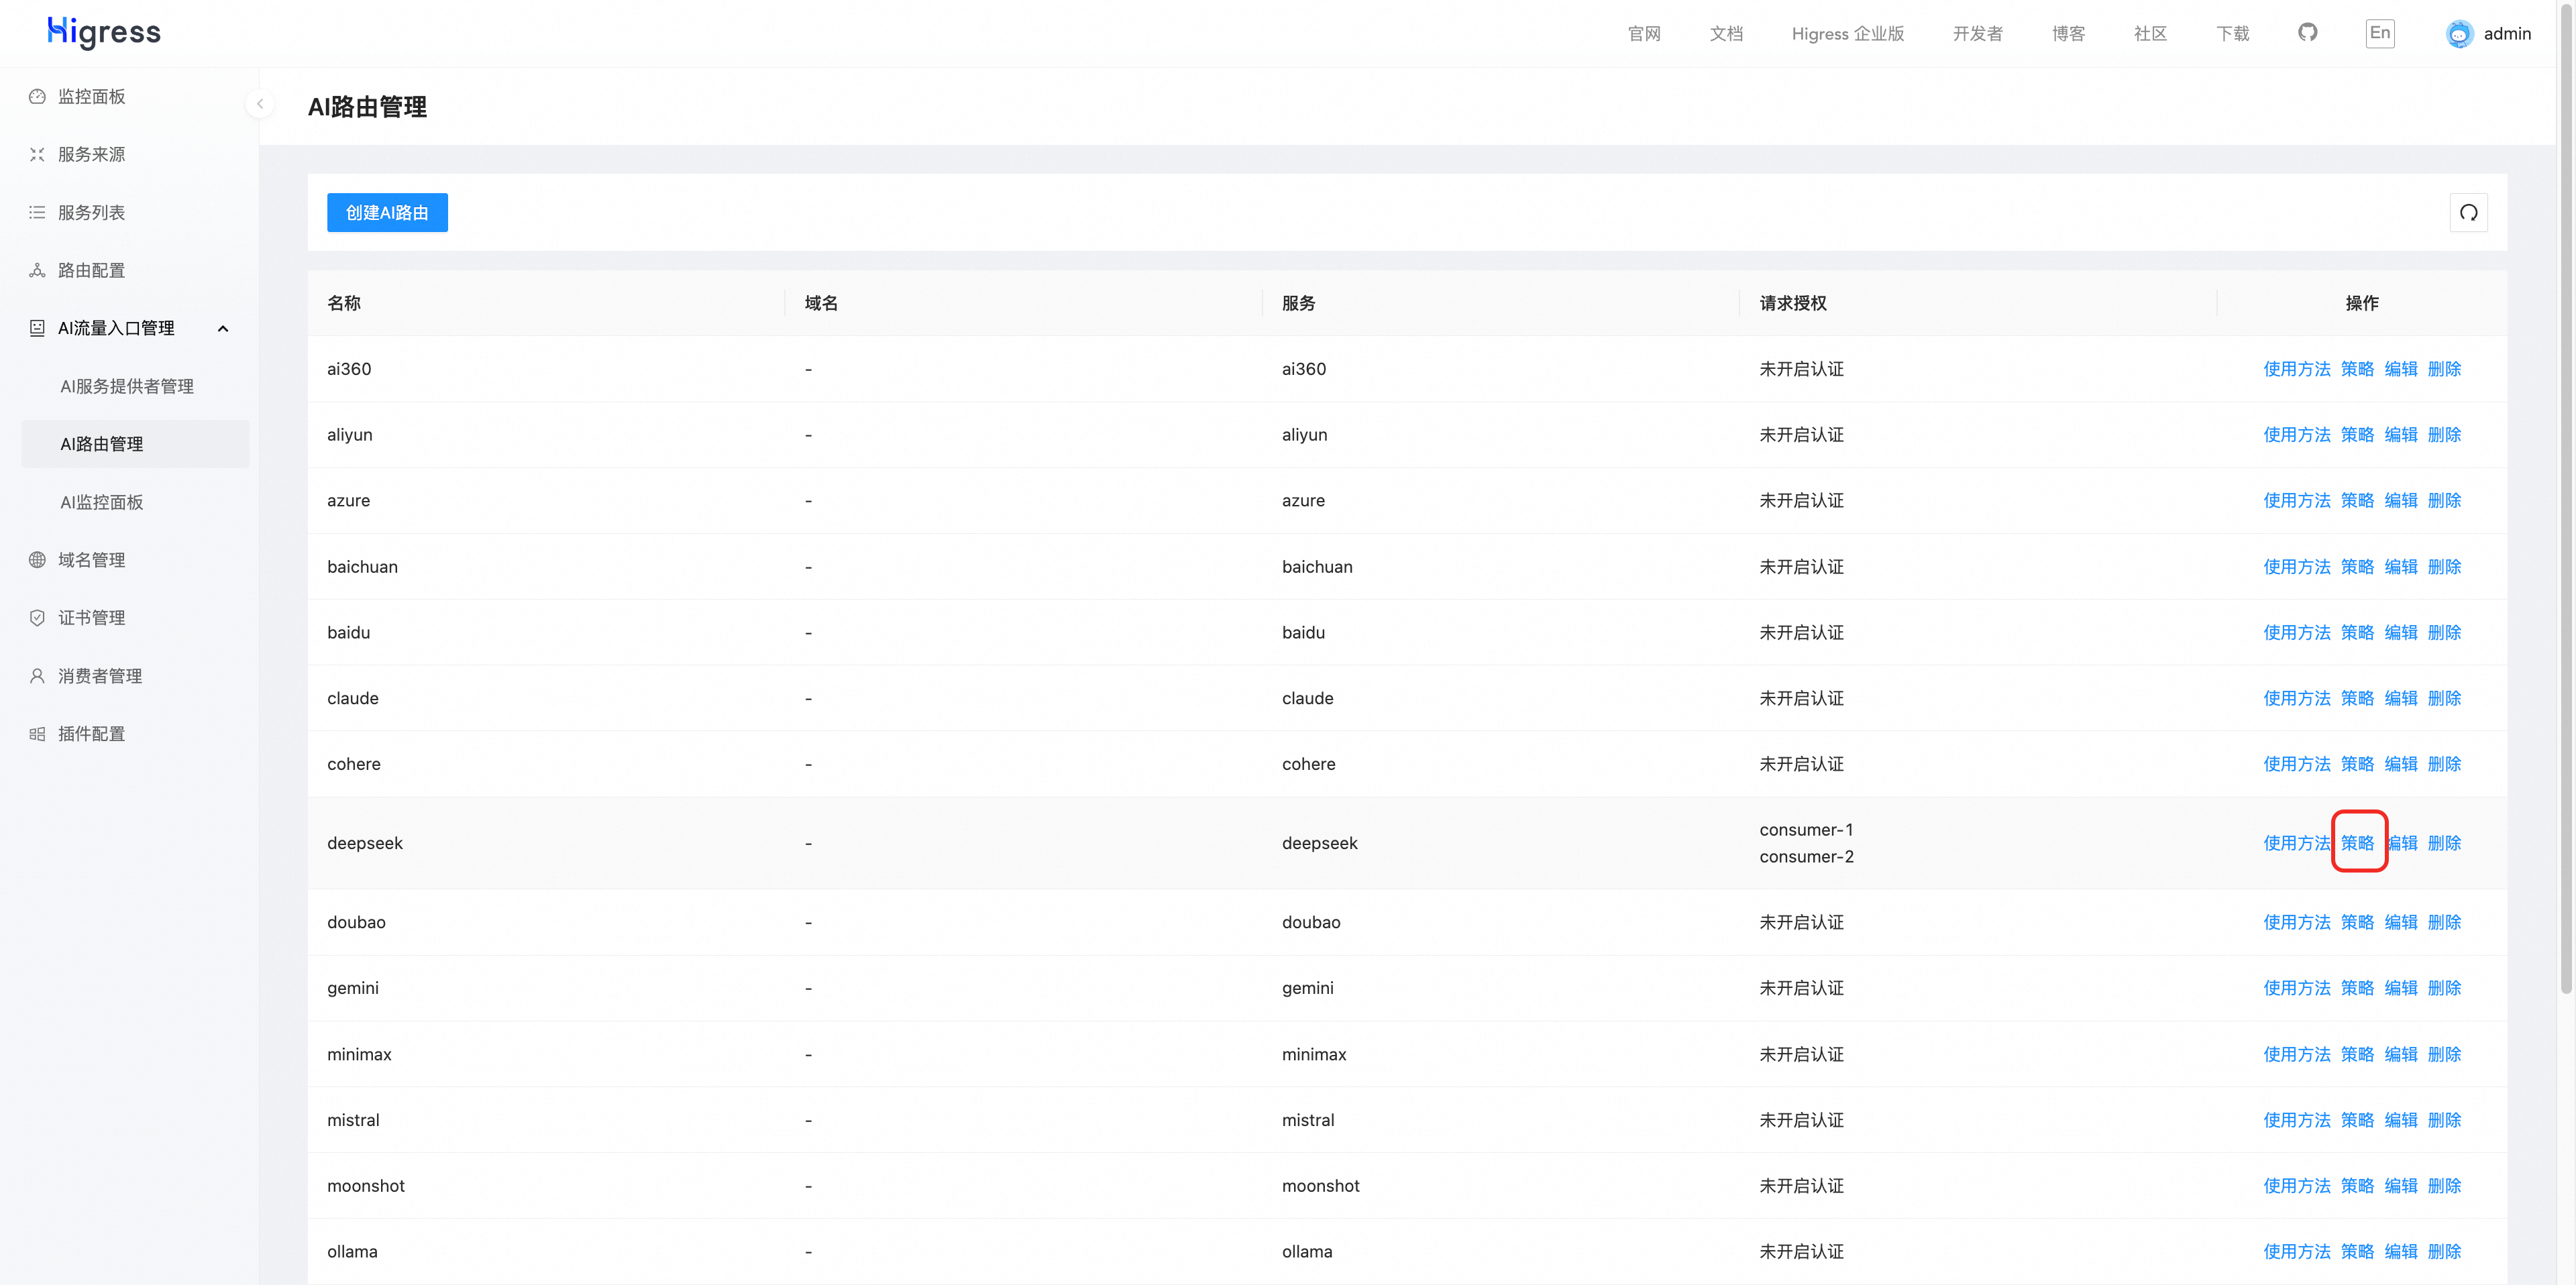Click 使用方法 link for ai360 row
2576x1285 pixels.
click(x=2296, y=369)
